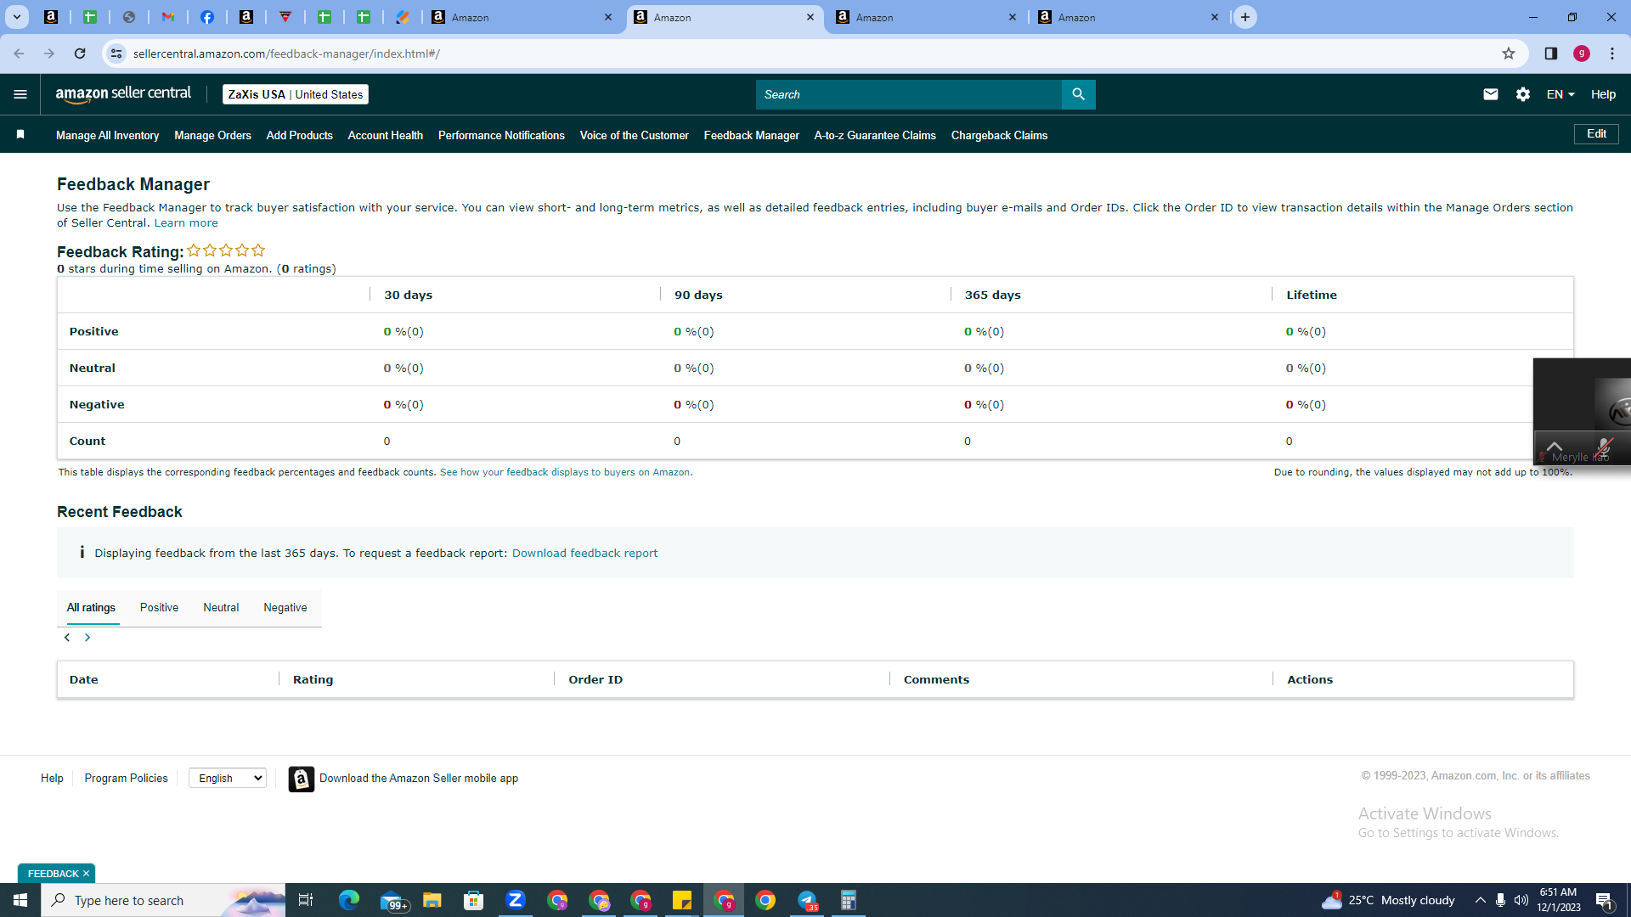Reload the page in Chrome
The width and height of the screenshot is (1631, 917).
[80, 53]
